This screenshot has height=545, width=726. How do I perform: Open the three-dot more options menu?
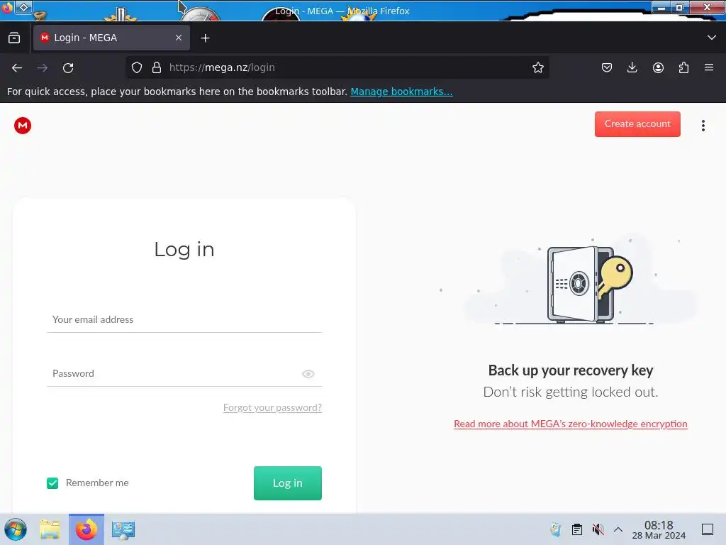pyautogui.click(x=703, y=126)
